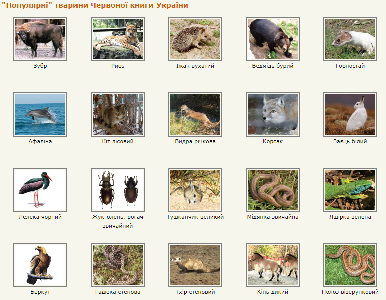The height and width of the screenshot is (300, 386).
Task: Click the Афаліна caption text
Action: click(x=40, y=141)
